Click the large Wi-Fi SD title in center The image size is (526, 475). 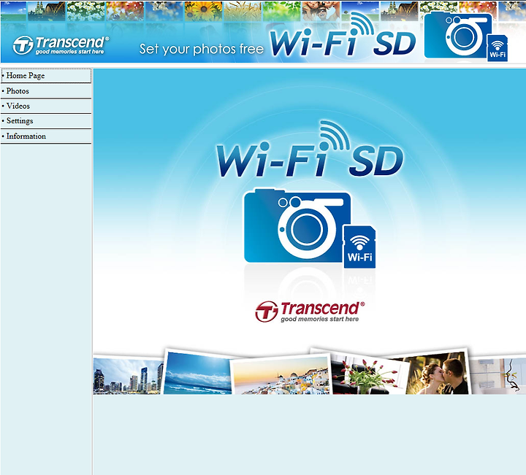coord(310,150)
